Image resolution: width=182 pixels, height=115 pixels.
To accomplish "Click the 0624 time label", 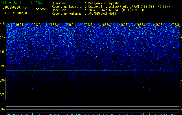I will (x=72, y=25).
